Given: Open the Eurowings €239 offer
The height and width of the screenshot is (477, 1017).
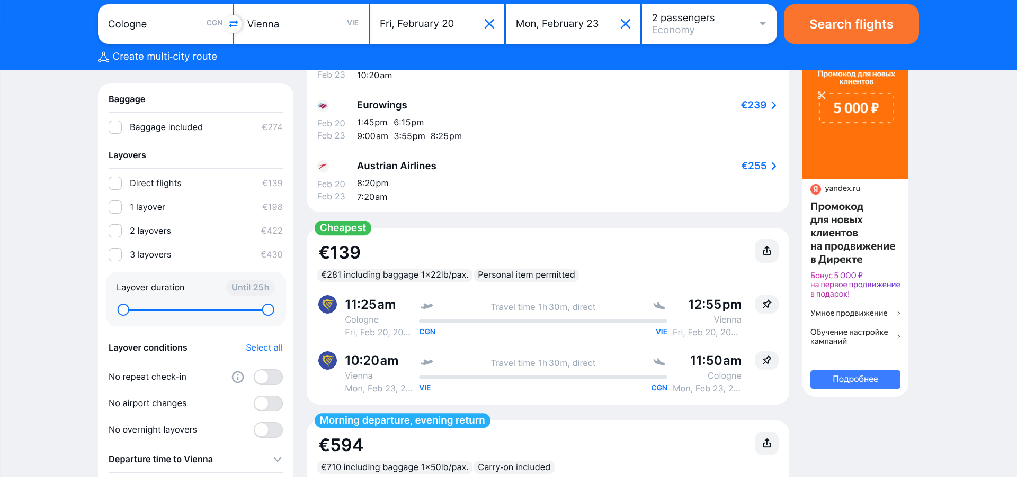Looking at the screenshot, I should point(759,105).
